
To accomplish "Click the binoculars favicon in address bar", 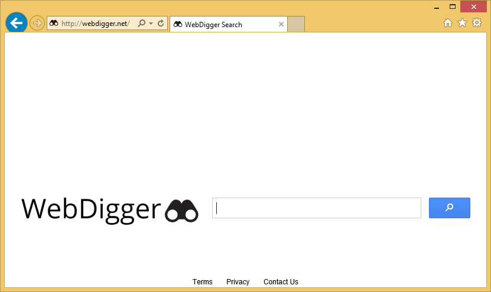I will click(54, 23).
